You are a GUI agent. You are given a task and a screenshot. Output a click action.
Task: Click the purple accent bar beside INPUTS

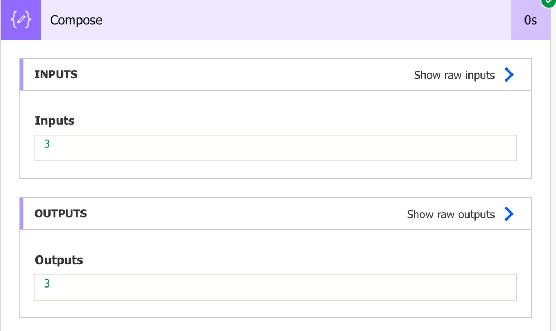click(x=22, y=74)
